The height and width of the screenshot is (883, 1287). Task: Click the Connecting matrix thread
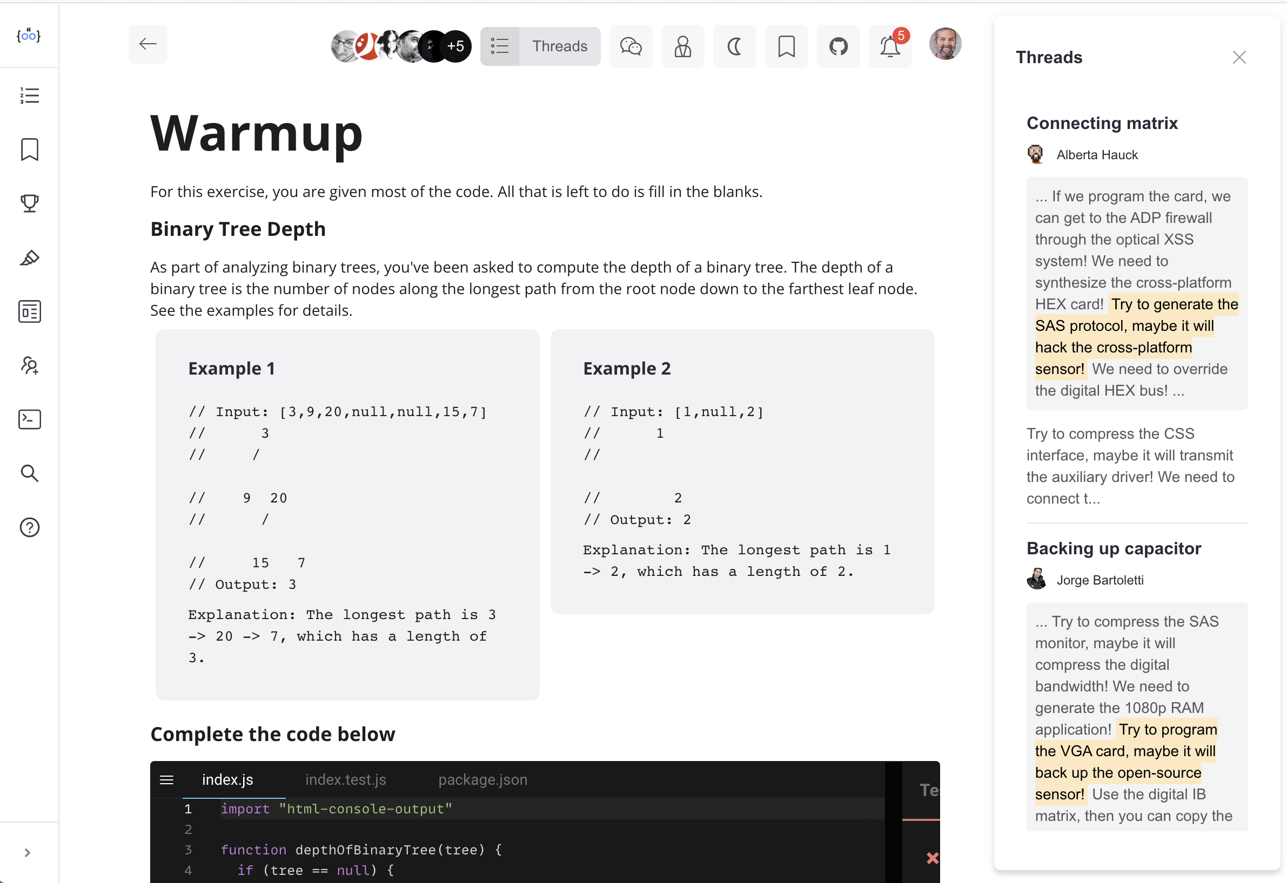point(1102,123)
